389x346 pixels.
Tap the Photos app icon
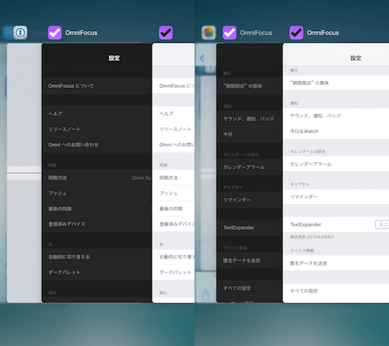[209, 33]
